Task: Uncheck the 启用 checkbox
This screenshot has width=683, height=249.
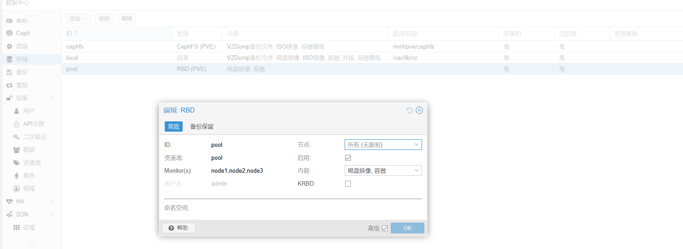Action: [348, 158]
